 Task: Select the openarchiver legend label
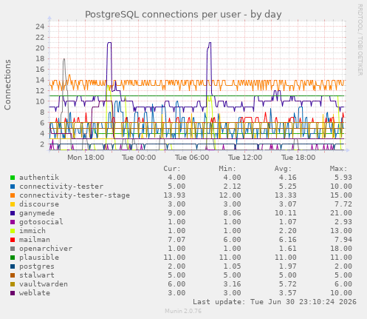click(46, 249)
